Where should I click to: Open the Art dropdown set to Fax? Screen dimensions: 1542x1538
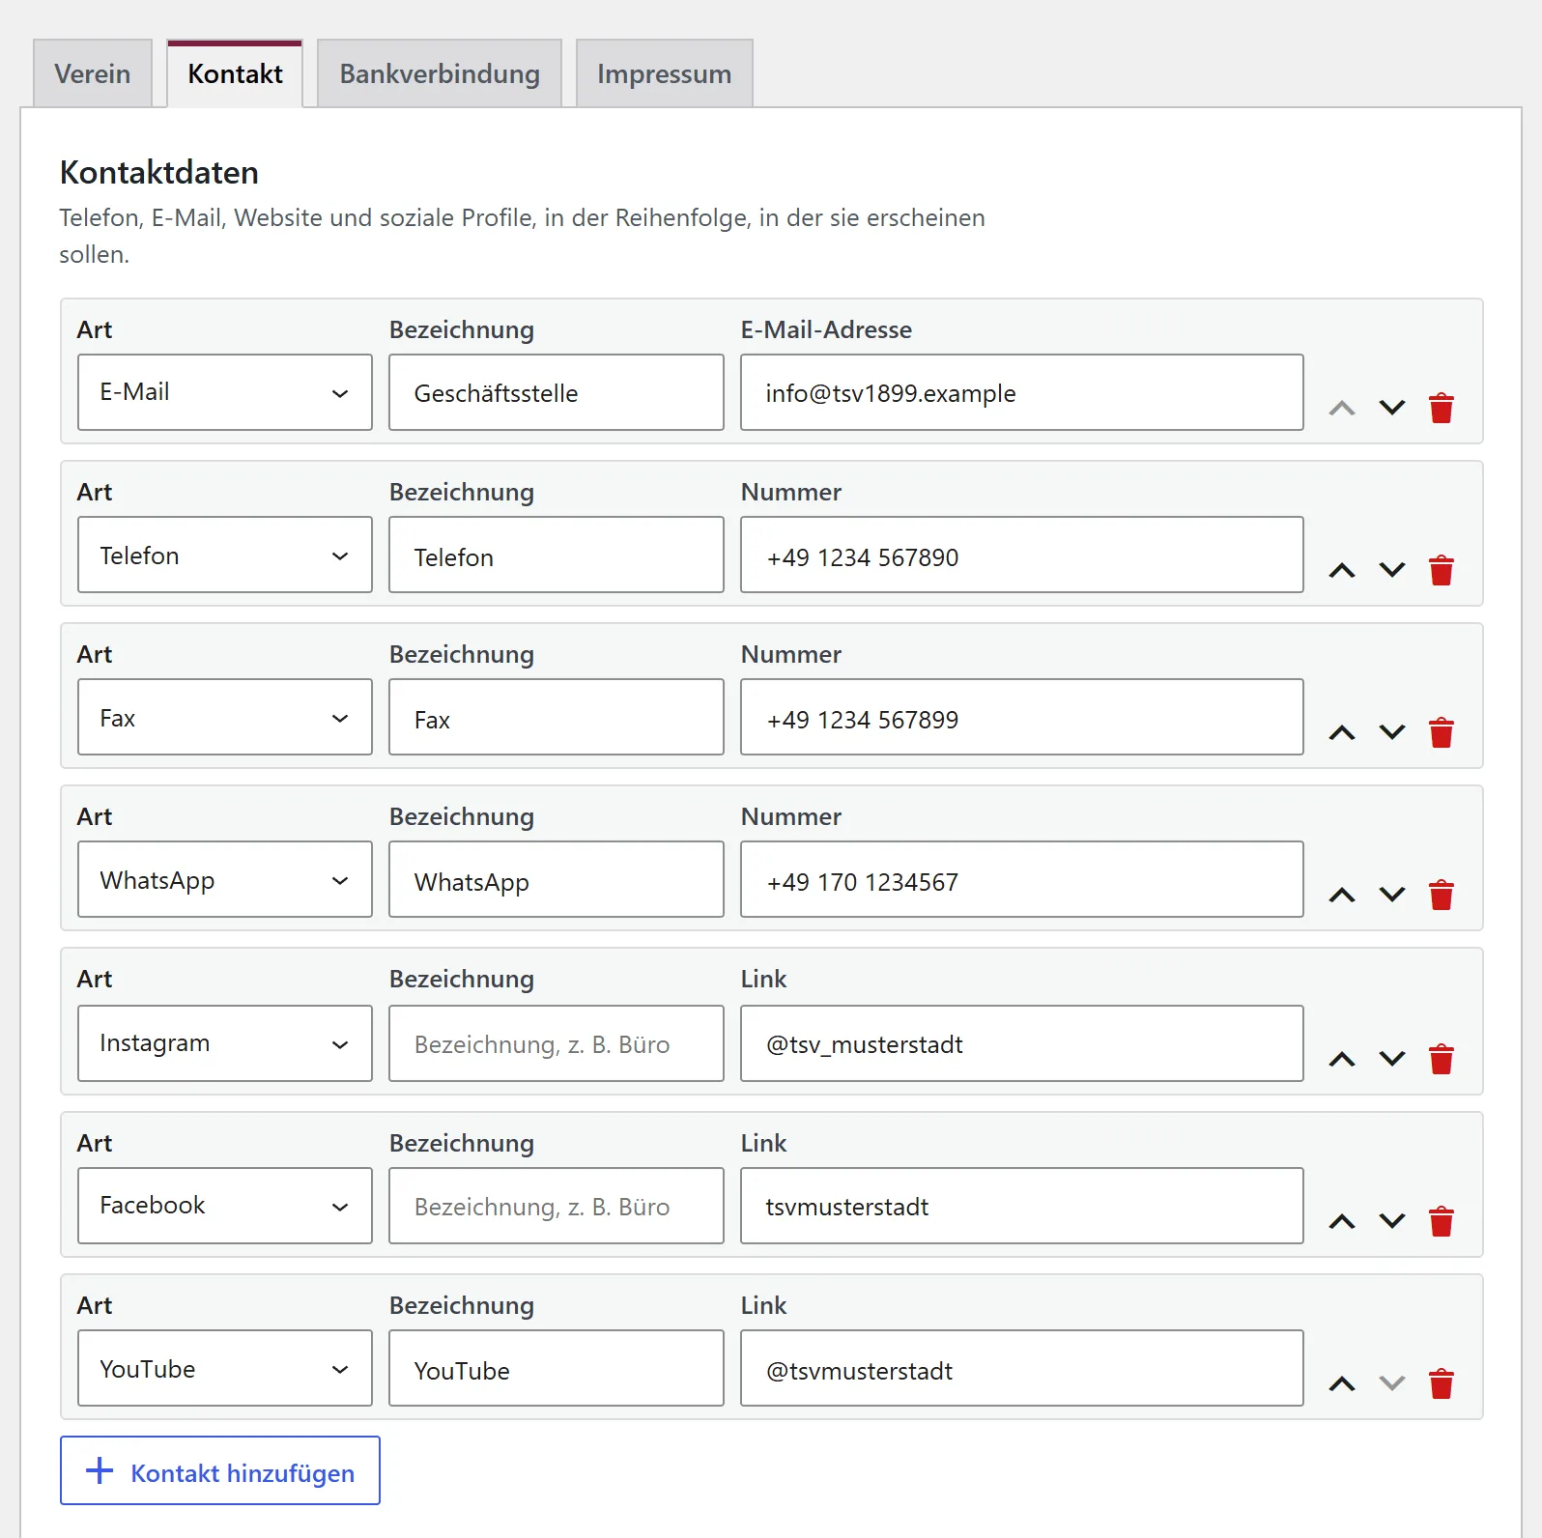tap(225, 717)
